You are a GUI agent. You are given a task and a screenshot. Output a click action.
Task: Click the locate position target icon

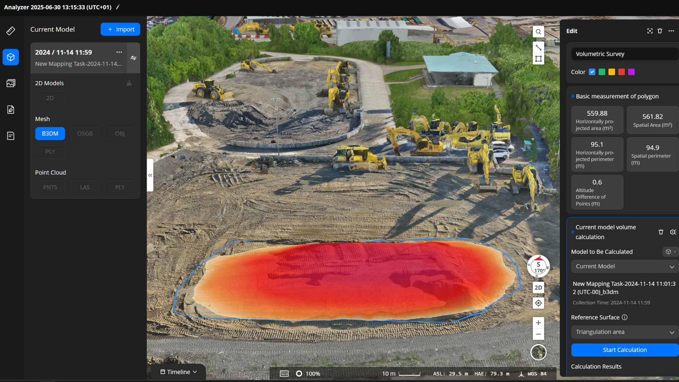pyautogui.click(x=538, y=303)
